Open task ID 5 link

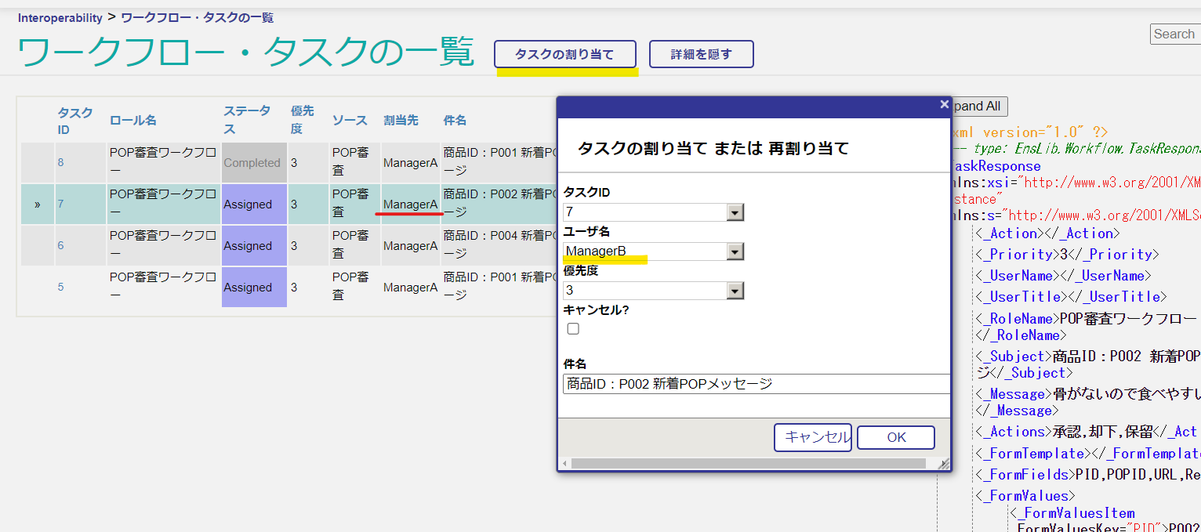[x=61, y=288]
